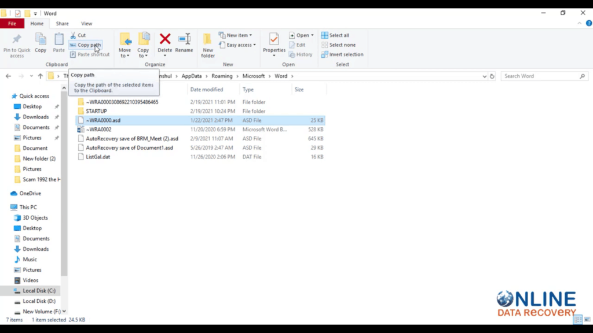The height and width of the screenshot is (333, 593).
Task: Create a New folder
Action: (x=208, y=45)
